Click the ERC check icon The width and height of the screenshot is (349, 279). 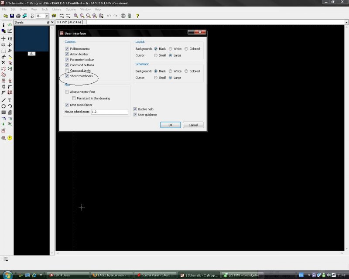(x=3, y=138)
